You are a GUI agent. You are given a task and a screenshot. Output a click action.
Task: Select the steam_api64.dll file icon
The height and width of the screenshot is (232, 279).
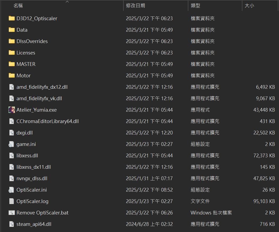tap(12, 224)
